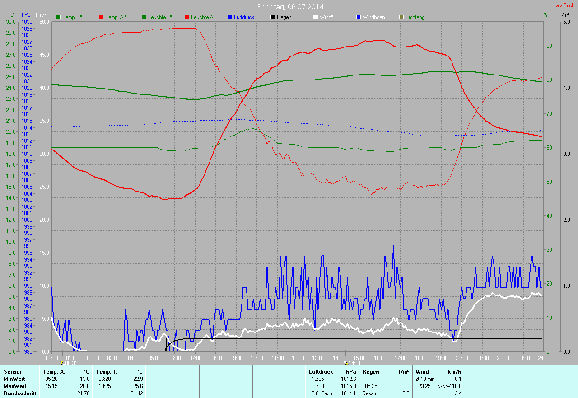Image resolution: width=578 pixels, height=398 pixels.
Task: Click the average pressure value "1014.1"
Action: coord(348,393)
